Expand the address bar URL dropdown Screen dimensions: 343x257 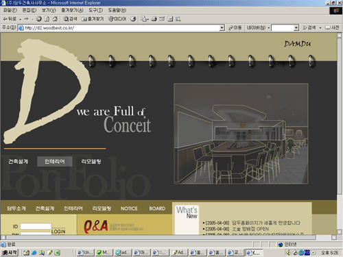point(222,28)
